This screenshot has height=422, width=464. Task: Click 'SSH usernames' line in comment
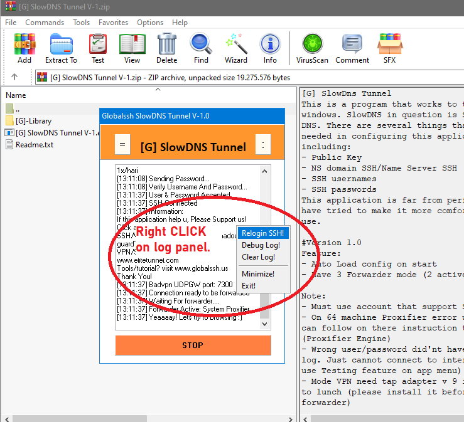344,179
